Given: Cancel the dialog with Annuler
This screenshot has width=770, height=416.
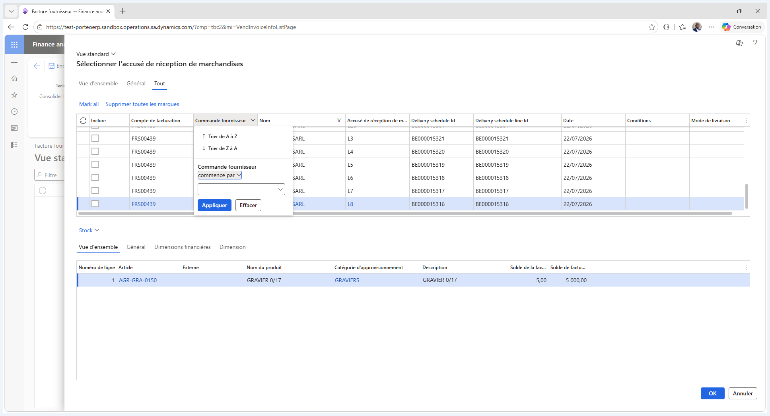Looking at the screenshot, I should click(x=743, y=393).
